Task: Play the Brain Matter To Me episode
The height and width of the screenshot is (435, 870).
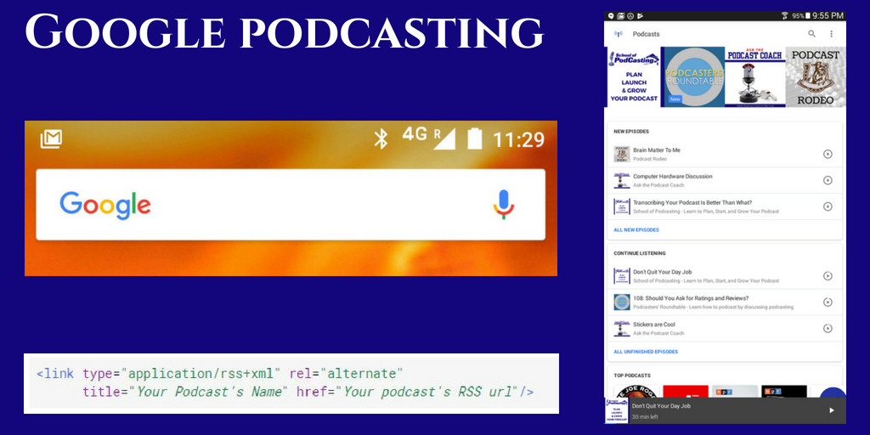Action: [828, 155]
